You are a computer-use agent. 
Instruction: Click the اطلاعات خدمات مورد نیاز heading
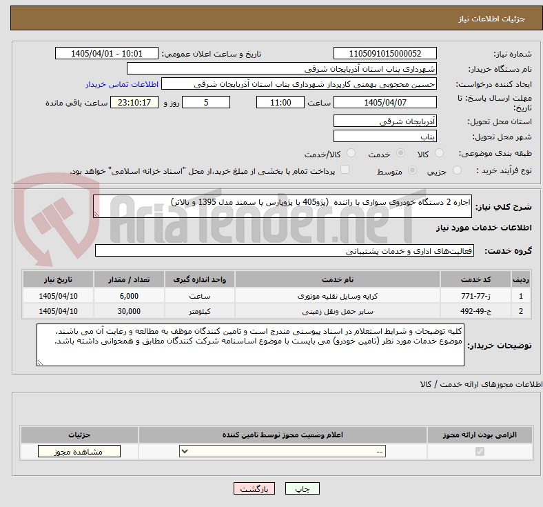coord(484,228)
